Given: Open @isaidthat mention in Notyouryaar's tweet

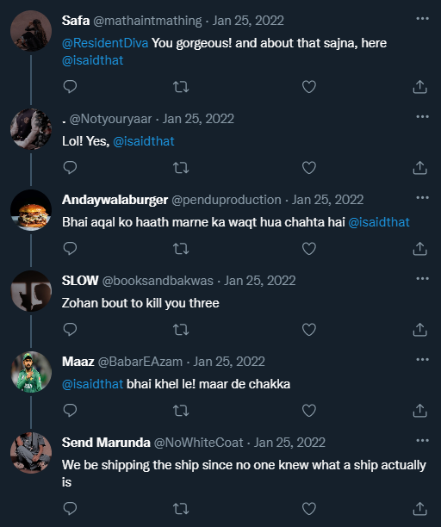Looking at the screenshot, I should point(144,141).
